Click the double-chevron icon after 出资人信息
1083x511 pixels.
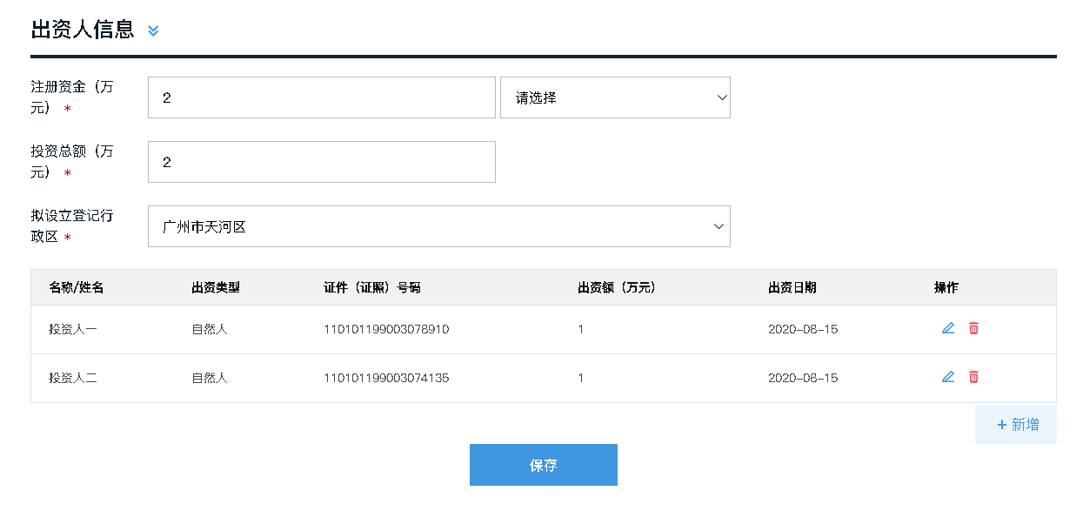pyautogui.click(x=153, y=30)
